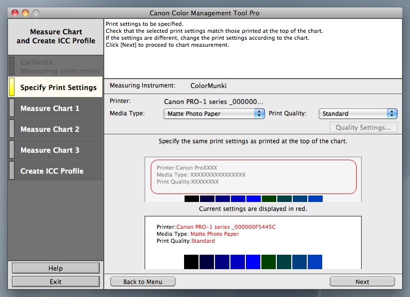The height and width of the screenshot is (297, 410).
Task: Click the gray indicator beside Create ICC Profile
Action: point(12,171)
